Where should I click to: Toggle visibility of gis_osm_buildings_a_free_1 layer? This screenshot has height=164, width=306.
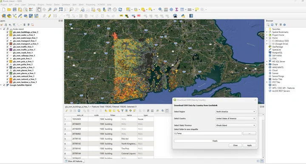coord(7,32)
